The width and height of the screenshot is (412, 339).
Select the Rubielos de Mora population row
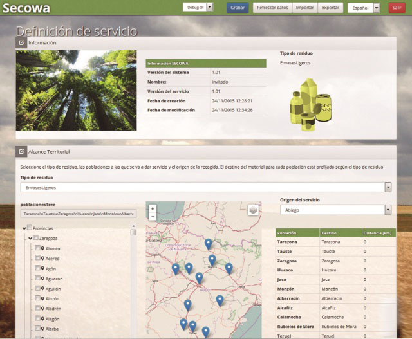[x=336, y=327]
